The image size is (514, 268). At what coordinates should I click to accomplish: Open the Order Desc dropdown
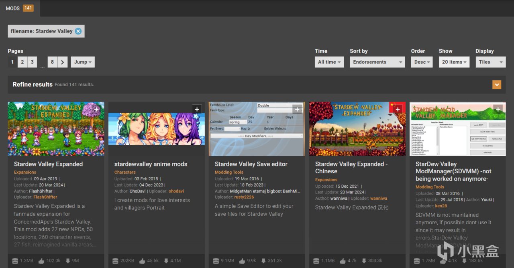pos(422,62)
